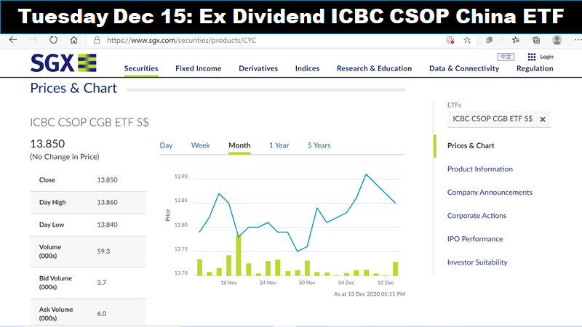Click the browser back arrow
Viewport: 582px width, 327px height.
coord(13,40)
